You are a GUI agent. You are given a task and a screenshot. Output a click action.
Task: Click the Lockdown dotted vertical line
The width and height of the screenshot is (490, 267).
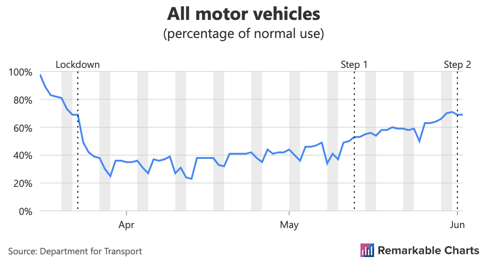pyautogui.click(x=78, y=181)
